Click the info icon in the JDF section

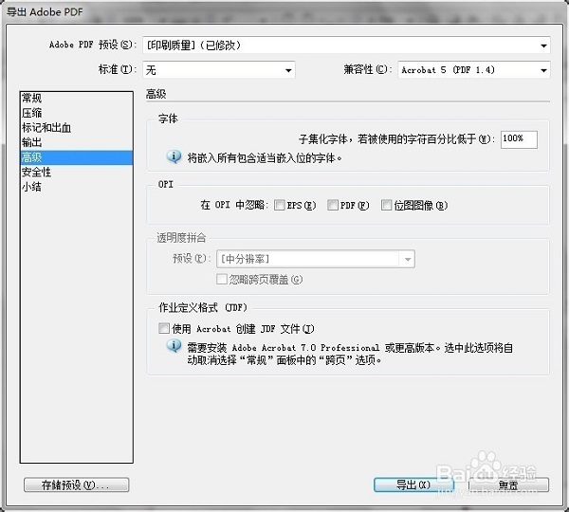(174, 347)
